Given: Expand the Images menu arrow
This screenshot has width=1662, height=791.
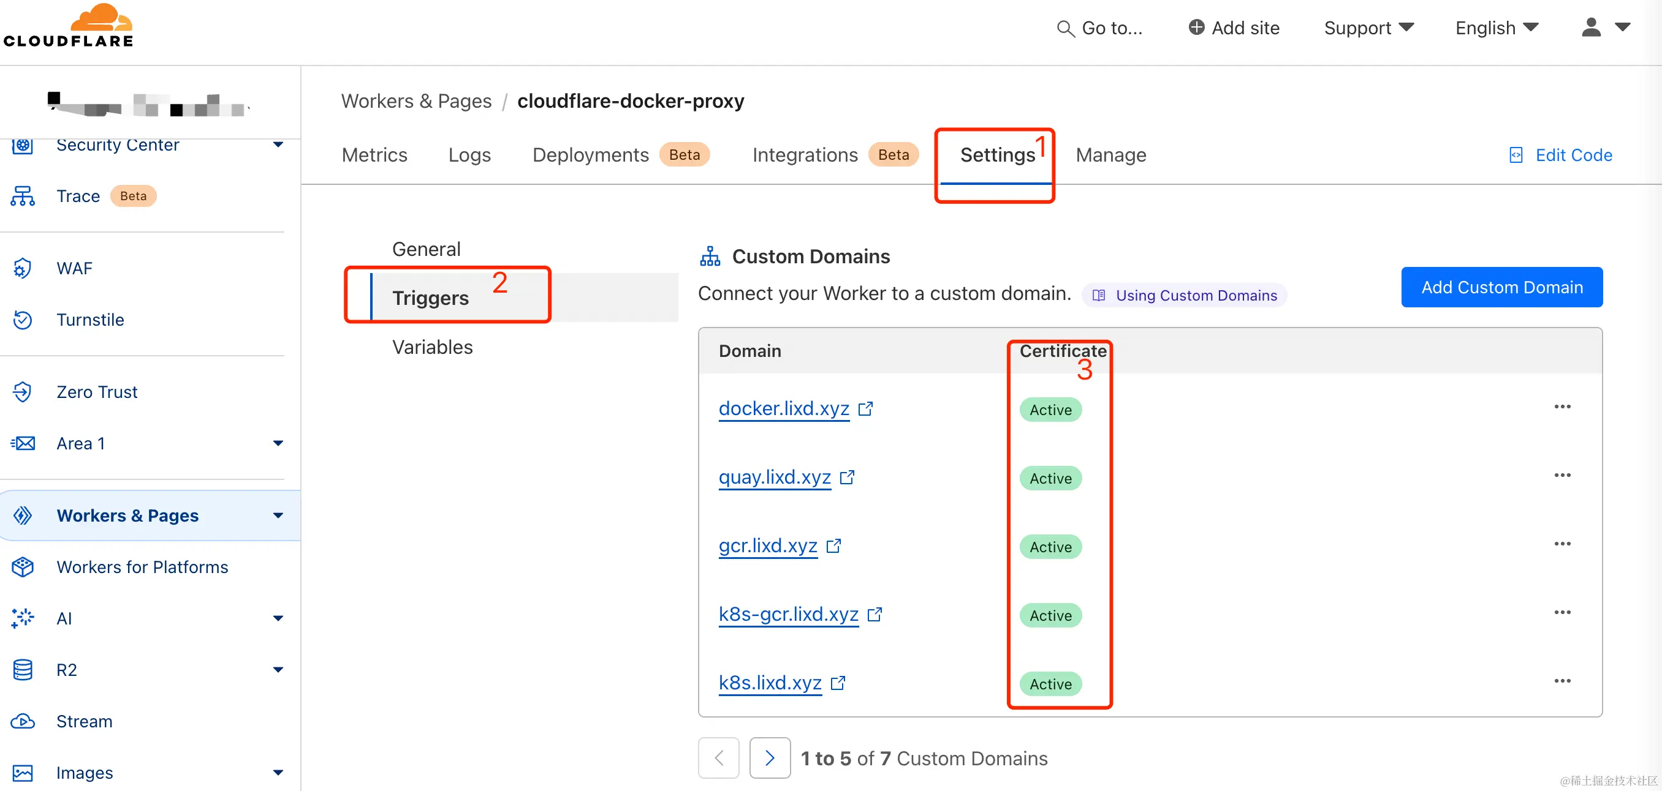Looking at the screenshot, I should [x=278, y=773].
